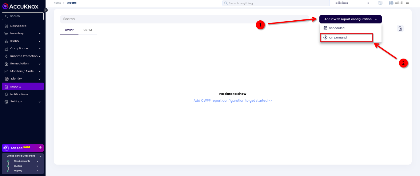Expand the Inventory menu chevron

[40, 33]
